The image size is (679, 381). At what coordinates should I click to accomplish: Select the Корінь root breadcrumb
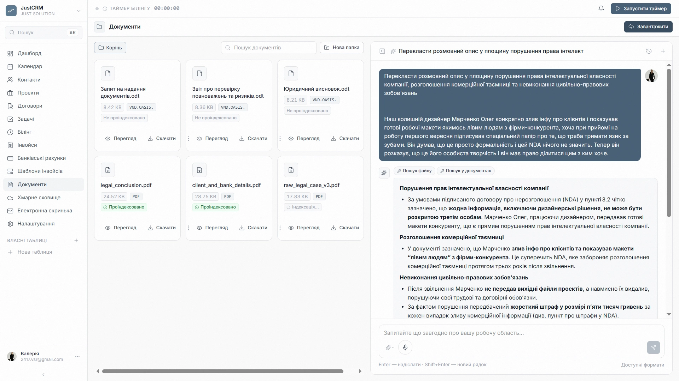coord(110,48)
